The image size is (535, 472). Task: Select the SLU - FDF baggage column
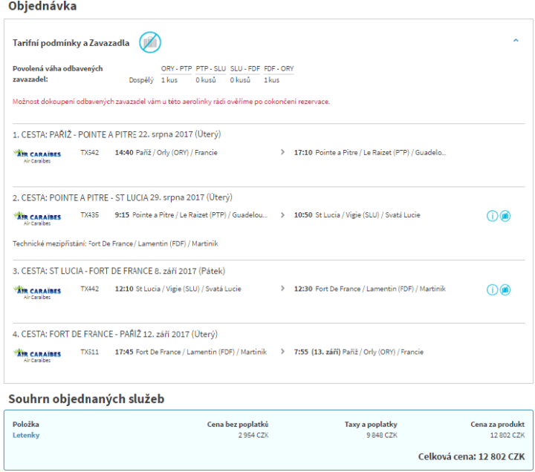tap(244, 68)
